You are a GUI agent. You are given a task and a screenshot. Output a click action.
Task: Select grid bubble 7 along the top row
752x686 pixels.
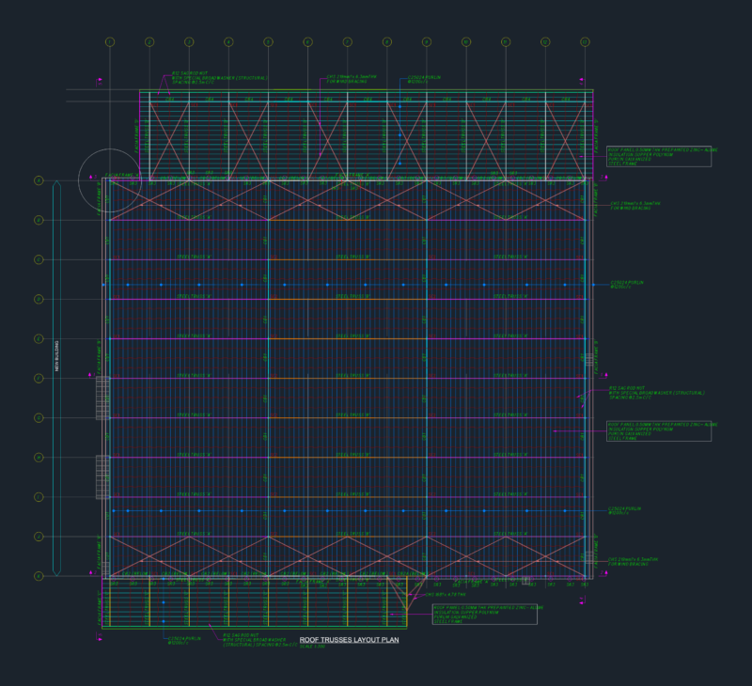(347, 42)
